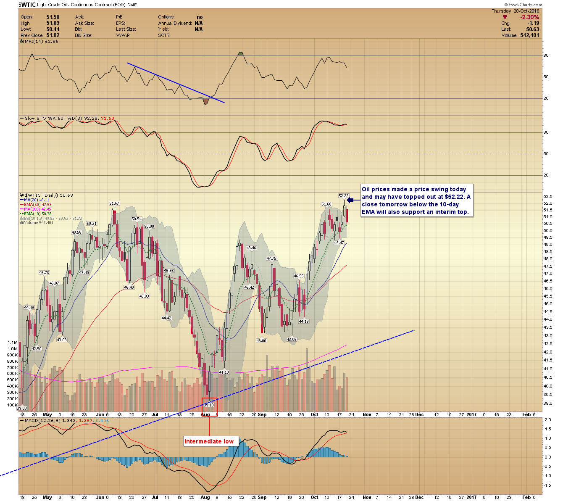Click the $WTIC ticker symbol in the title
Image resolution: width=563 pixels, height=501 pixels.
click(x=27, y=5)
